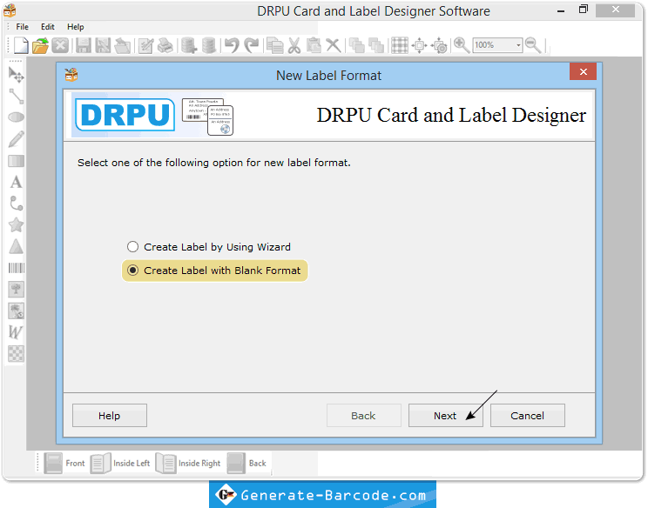Click the Zoom in magnifier icon
The width and height of the screenshot is (648, 508).
(x=462, y=45)
